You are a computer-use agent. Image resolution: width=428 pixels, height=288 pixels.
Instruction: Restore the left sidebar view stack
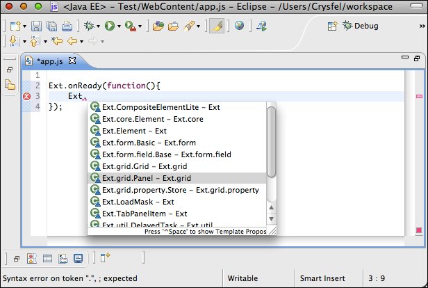(x=10, y=70)
